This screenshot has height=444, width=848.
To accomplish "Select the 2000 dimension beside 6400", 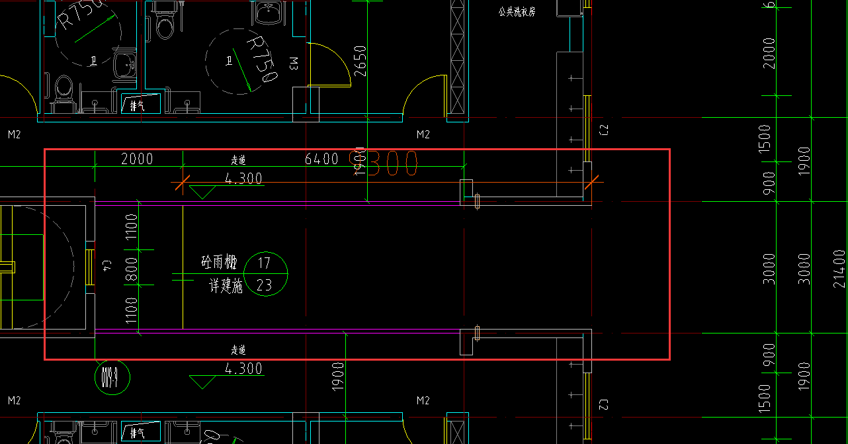I will [x=137, y=159].
